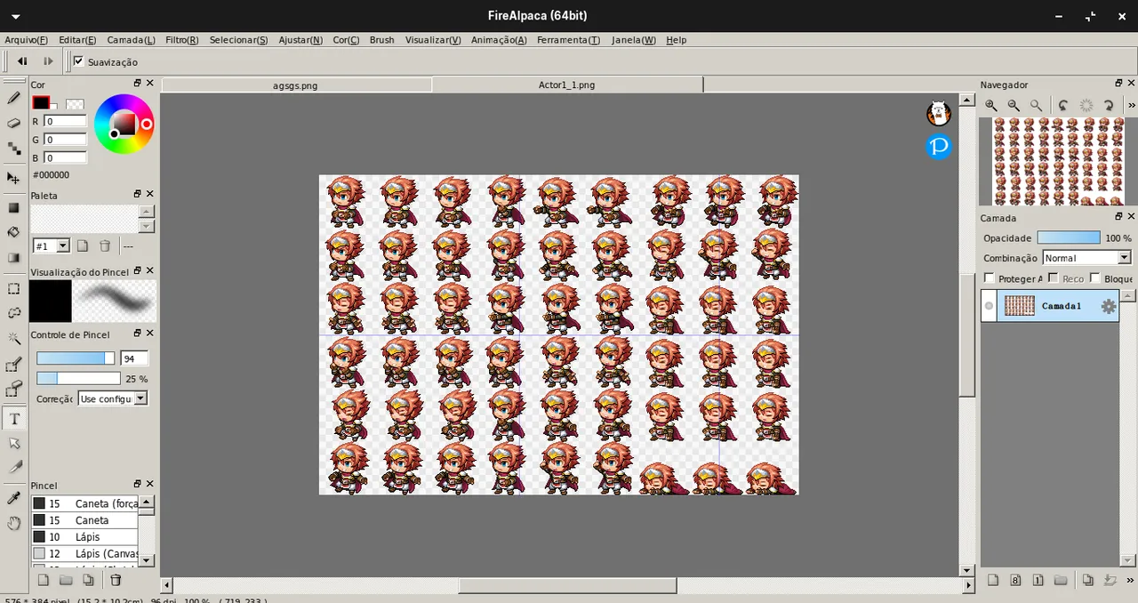Adjust layer Opacidade slider
Screen dimensions: 1138x603
1069,238
